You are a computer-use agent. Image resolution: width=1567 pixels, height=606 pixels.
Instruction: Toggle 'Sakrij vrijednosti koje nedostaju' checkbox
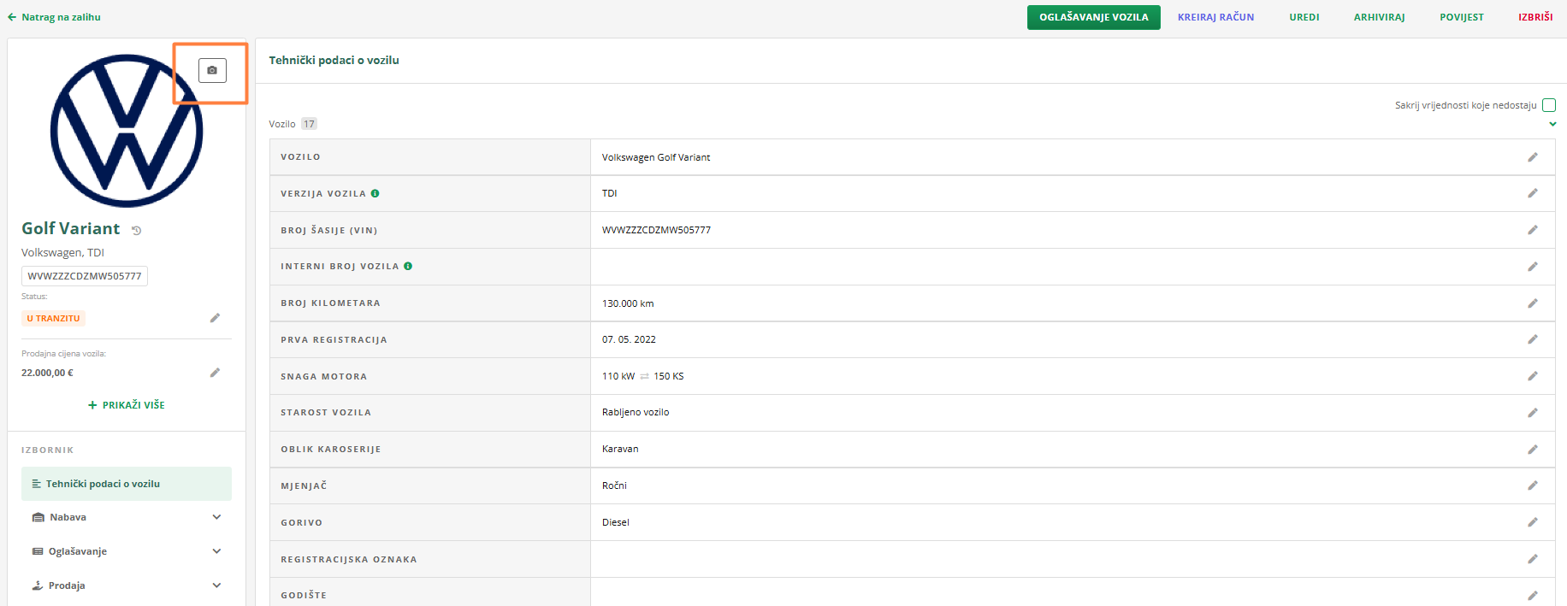point(1548,105)
